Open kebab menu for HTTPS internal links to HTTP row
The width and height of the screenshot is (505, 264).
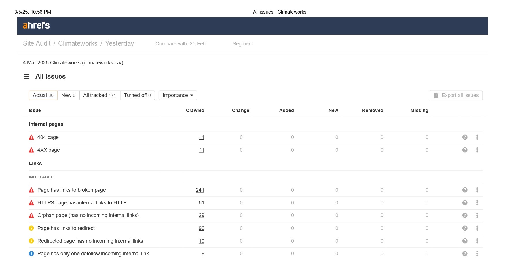tap(477, 203)
